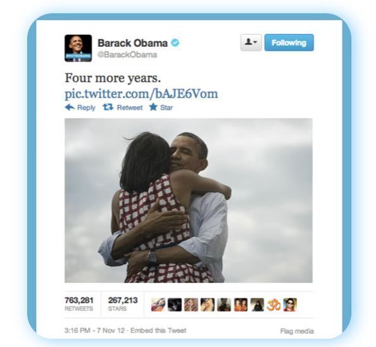The image size is (376, 347).
Task: Open the pic.twitter.com/bAJE6Vom link
Action: point(141,94)
